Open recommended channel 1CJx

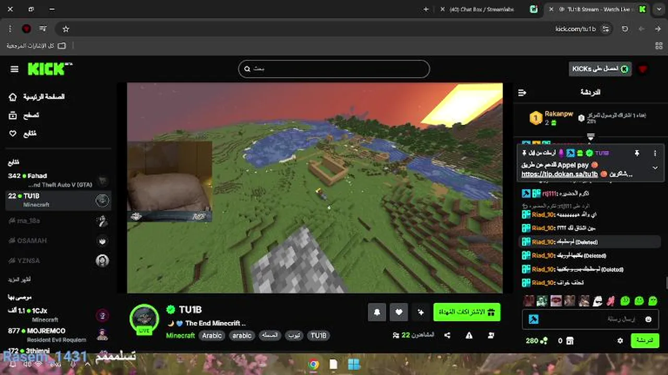58,315
